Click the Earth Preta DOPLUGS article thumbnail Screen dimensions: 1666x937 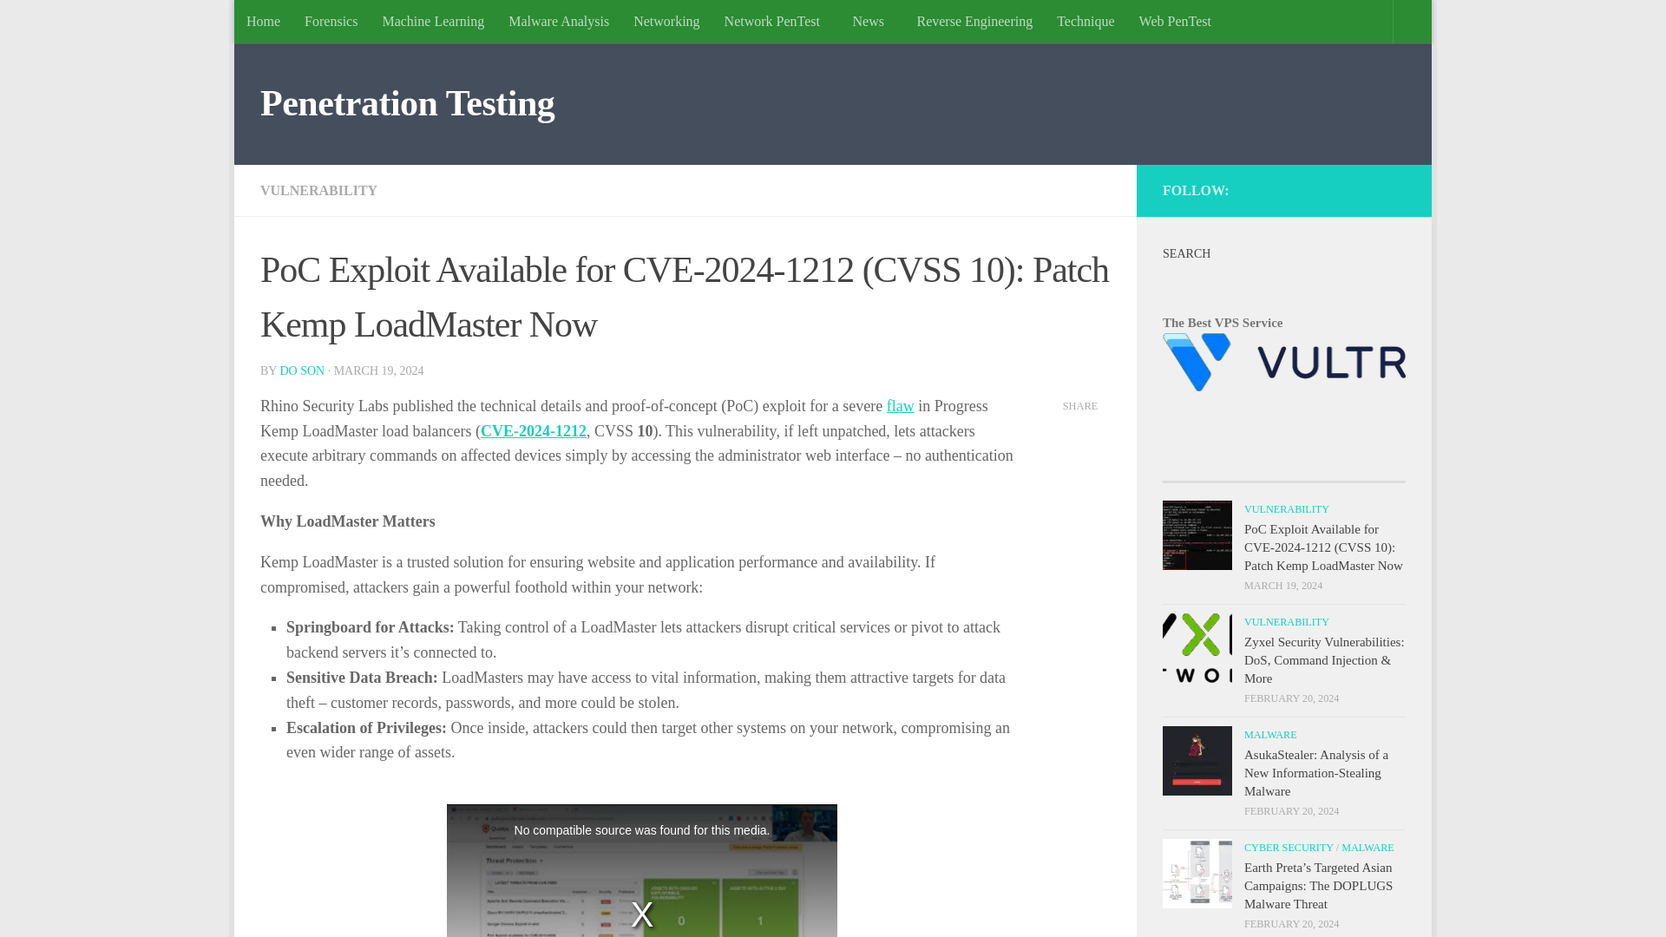tap(1197, 873)
